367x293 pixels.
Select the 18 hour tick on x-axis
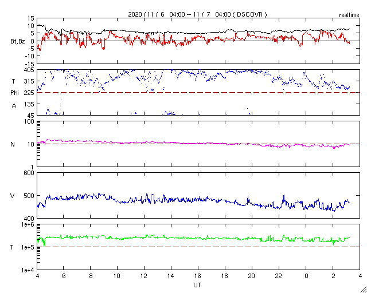[225, 276]
